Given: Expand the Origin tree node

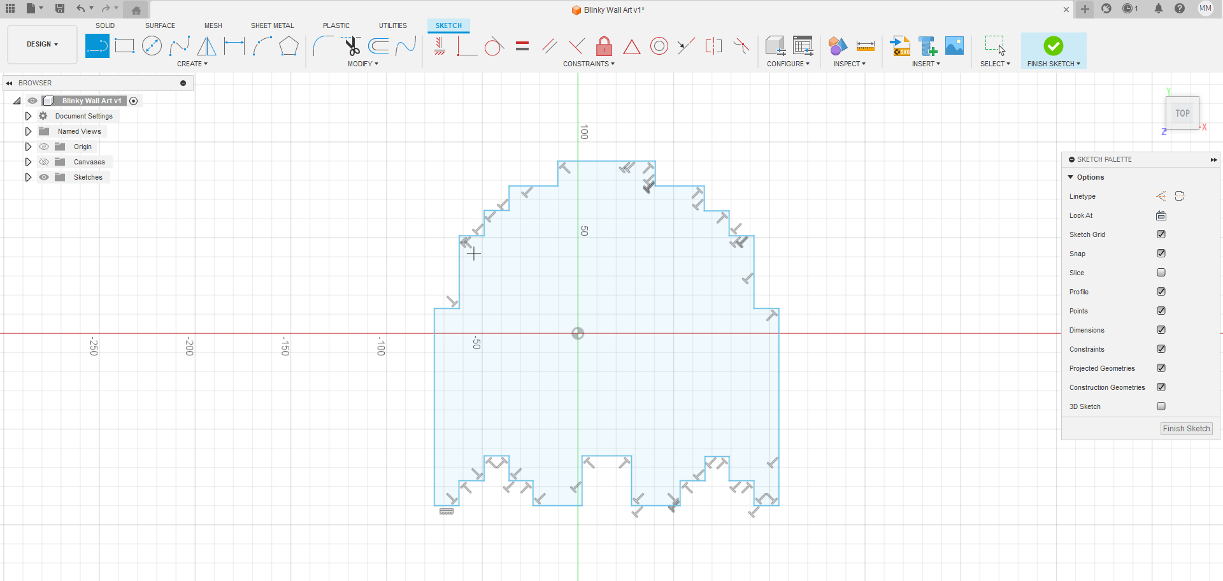Looking at the screenshot, I should click(x=28, y=147).
